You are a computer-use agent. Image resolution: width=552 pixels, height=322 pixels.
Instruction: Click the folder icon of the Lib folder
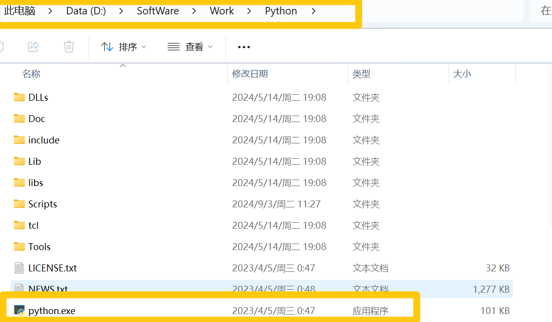(19, 161)
